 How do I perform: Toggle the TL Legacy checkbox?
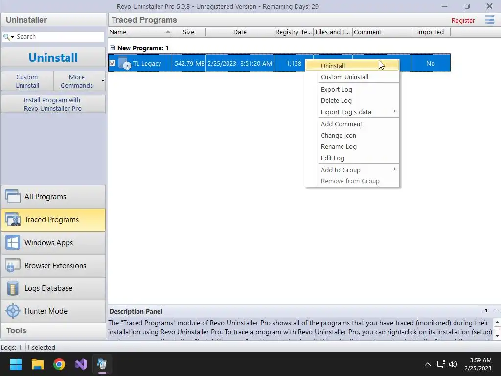pyautogui.click(x=112, y=63)
